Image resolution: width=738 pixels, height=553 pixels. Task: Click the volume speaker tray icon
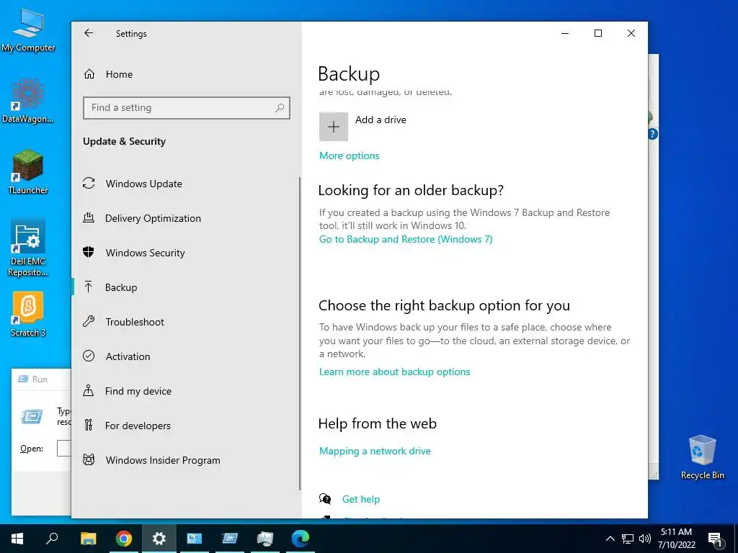click(x=645, y=539)
